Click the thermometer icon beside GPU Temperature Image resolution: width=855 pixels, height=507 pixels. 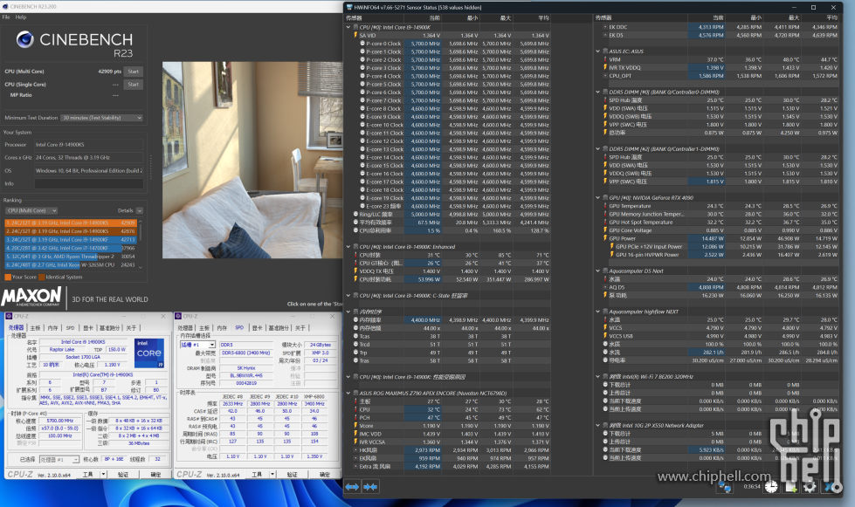(x=605, y=206)
